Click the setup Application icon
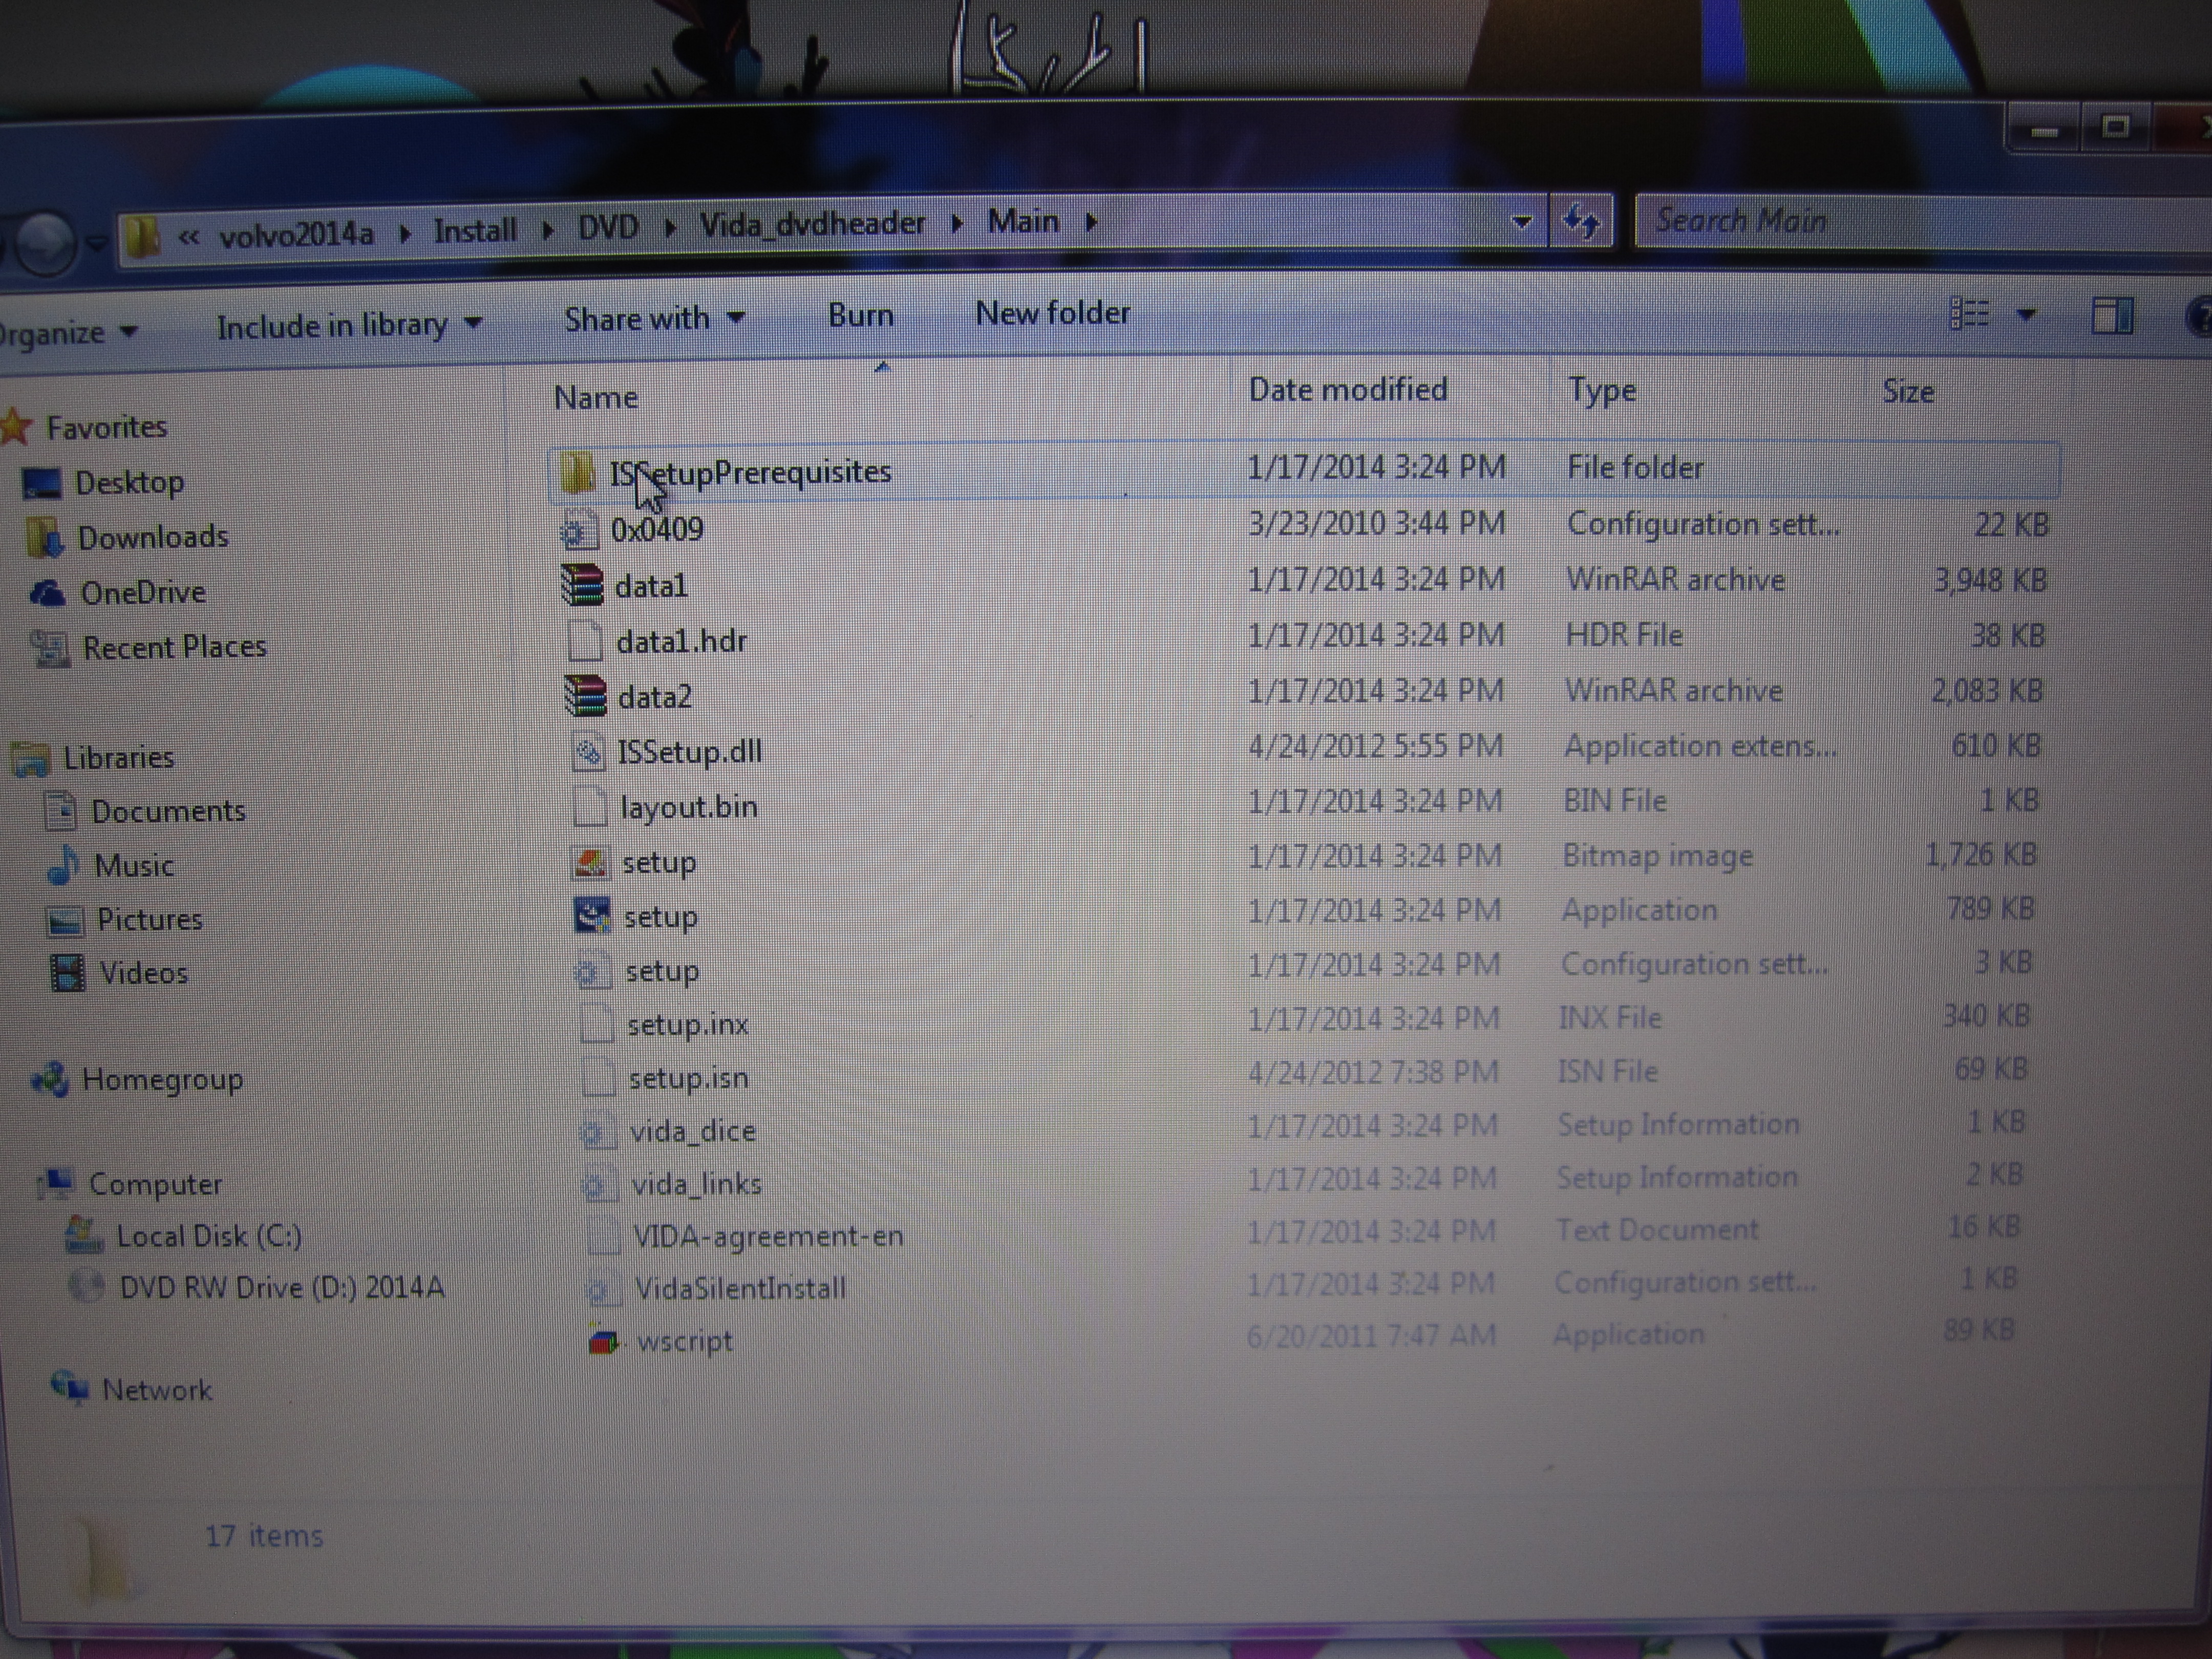Screen dimensions: 2212x1659 point(591,915)
